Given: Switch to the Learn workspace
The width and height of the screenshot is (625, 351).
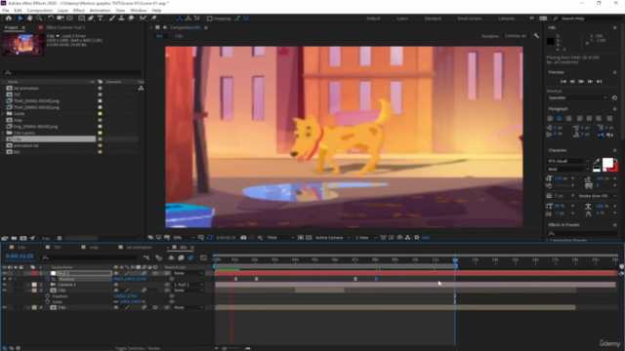Looking at the screenshot, I should pos(402,19).
